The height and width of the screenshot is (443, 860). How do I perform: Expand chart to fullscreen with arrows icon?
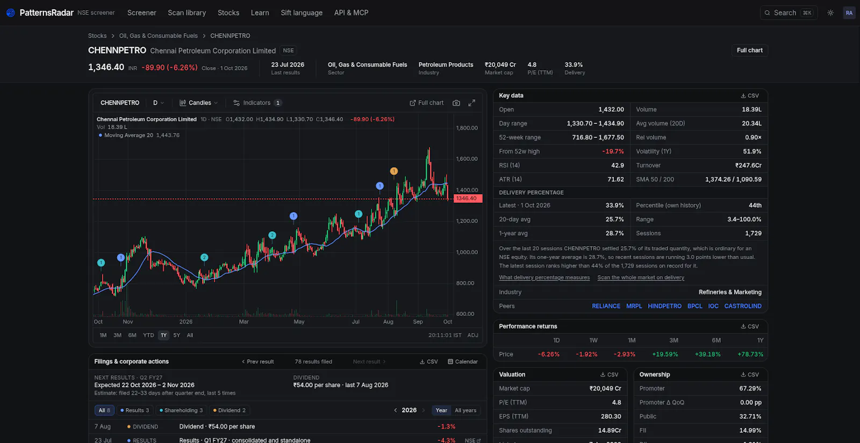point(471,103)
